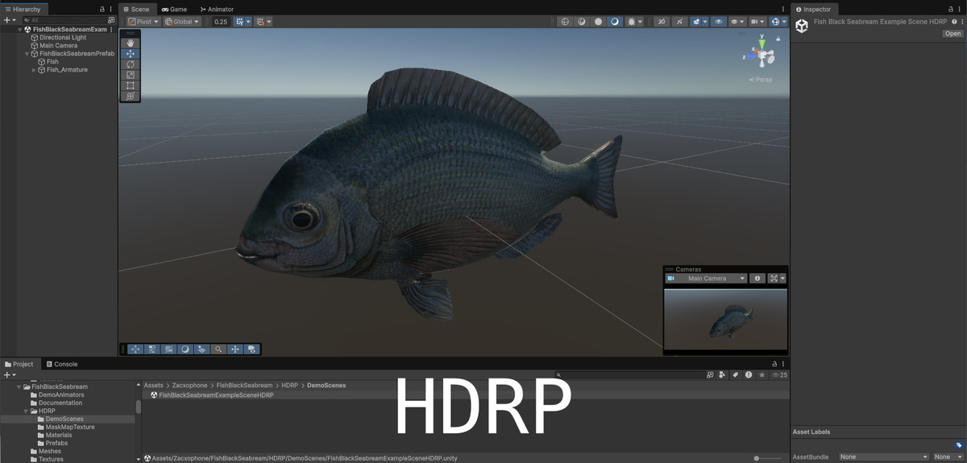Open the Global handle rotation dropdown
The height and width of the screenshot is (463, 967).
point(182,22)
